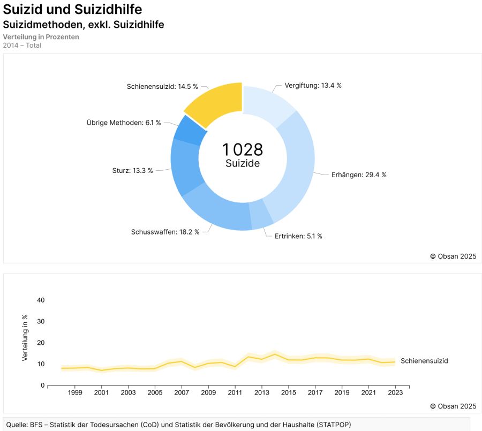482x431 pixels.
Task: Click the 2007 tick on the x-axis
Action: pyautogui.click(x=182, y=392)
